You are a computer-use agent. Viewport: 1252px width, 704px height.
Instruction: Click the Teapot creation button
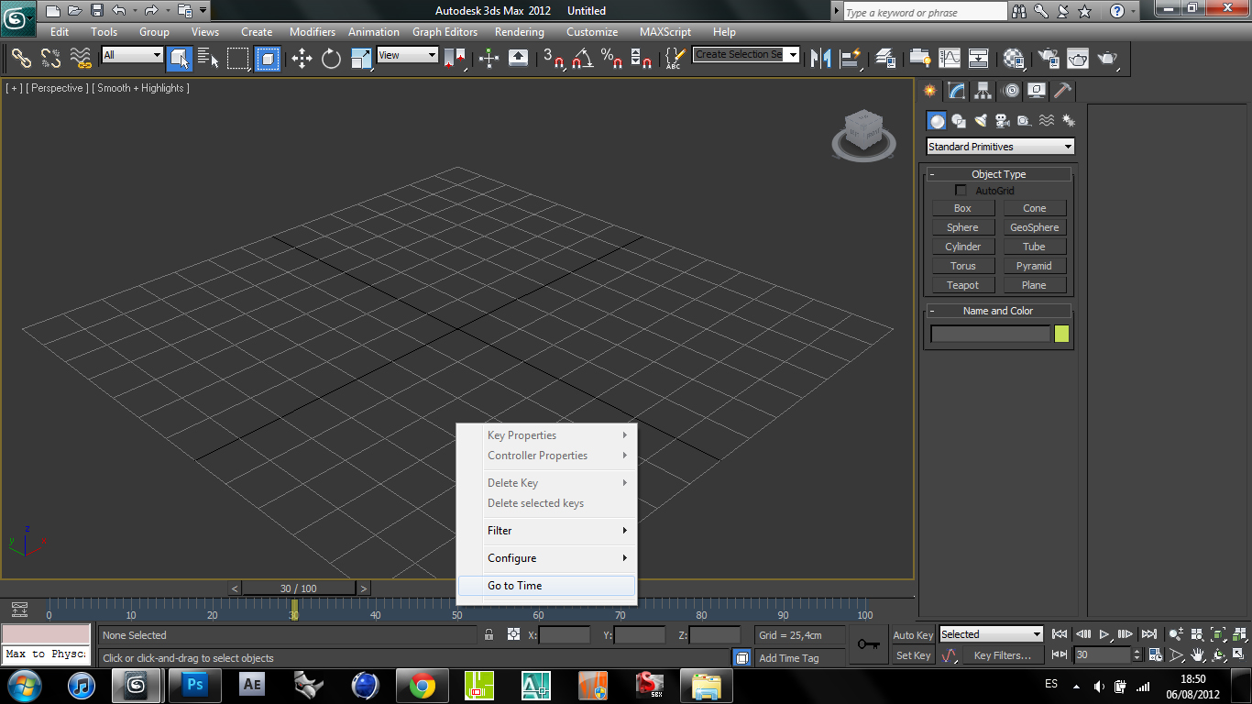(963, 285)
